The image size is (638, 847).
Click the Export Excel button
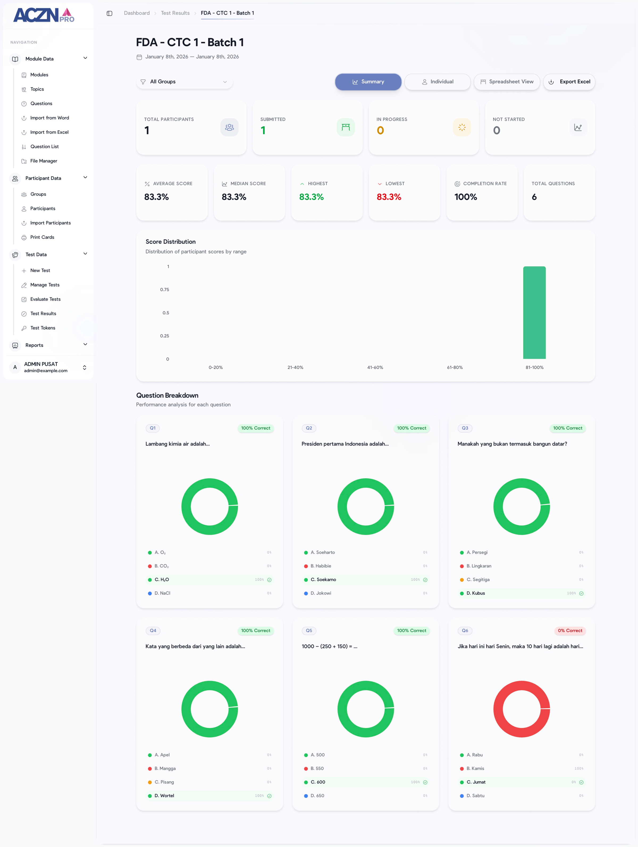569,82
